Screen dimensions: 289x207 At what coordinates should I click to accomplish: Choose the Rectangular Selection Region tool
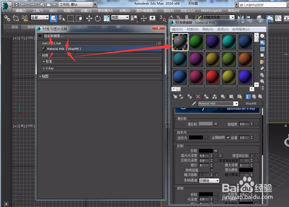click(70, 18)
